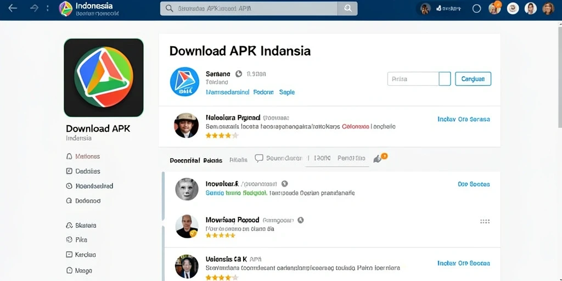Click the bell icon beside Matioess
562x281 pixels.
(70, 156)
